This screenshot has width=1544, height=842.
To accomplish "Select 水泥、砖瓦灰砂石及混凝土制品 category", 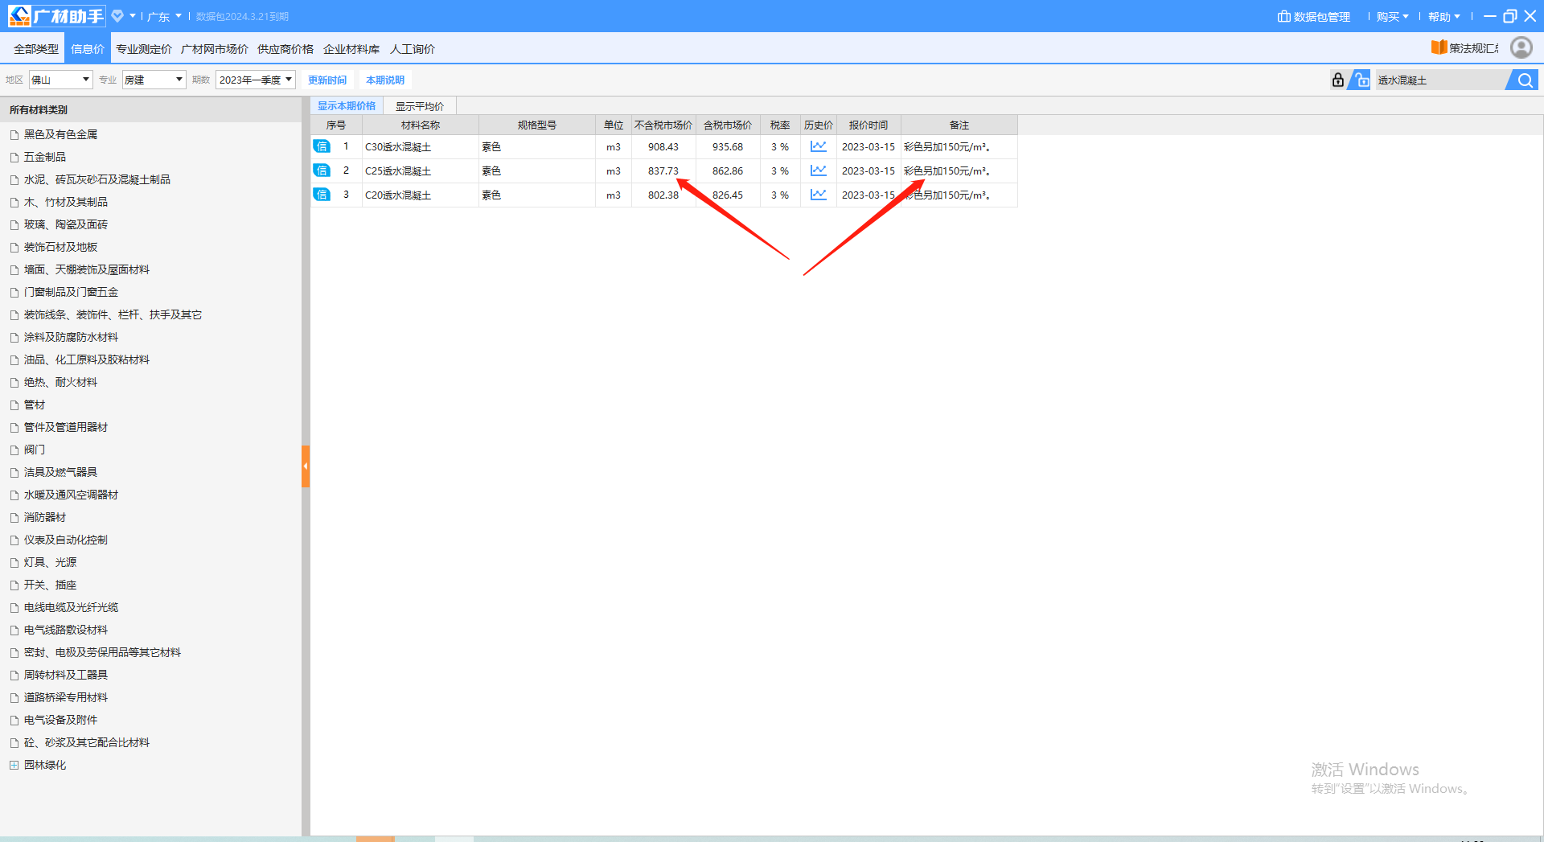I will pos(97,179).
